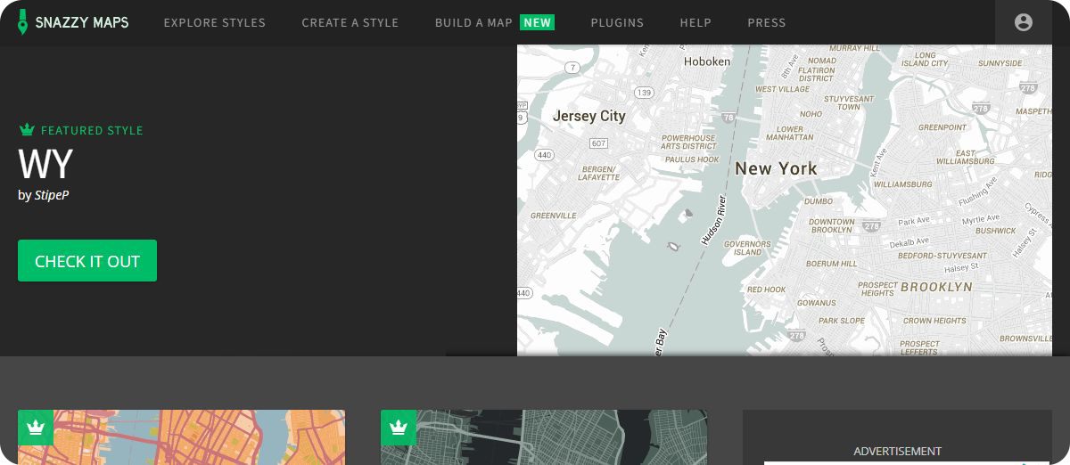Click the BROOKLYN label on map
Viewport: 1070px width, 465px height.
936,287
